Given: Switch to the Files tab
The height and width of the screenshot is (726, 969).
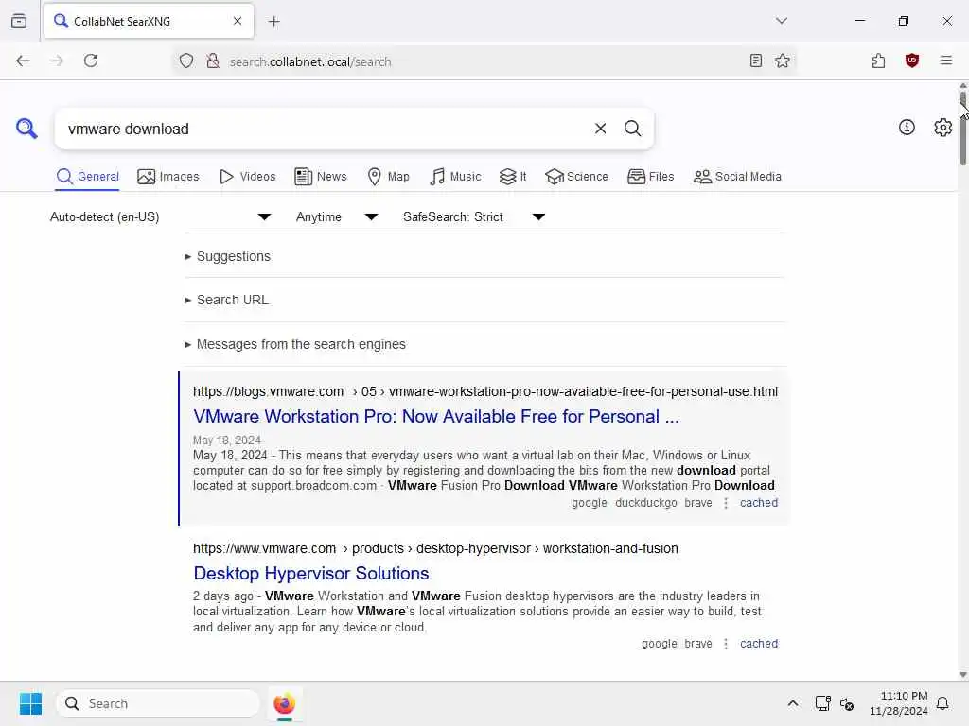Looking at the screenshot, I should (x=651, y=177).
